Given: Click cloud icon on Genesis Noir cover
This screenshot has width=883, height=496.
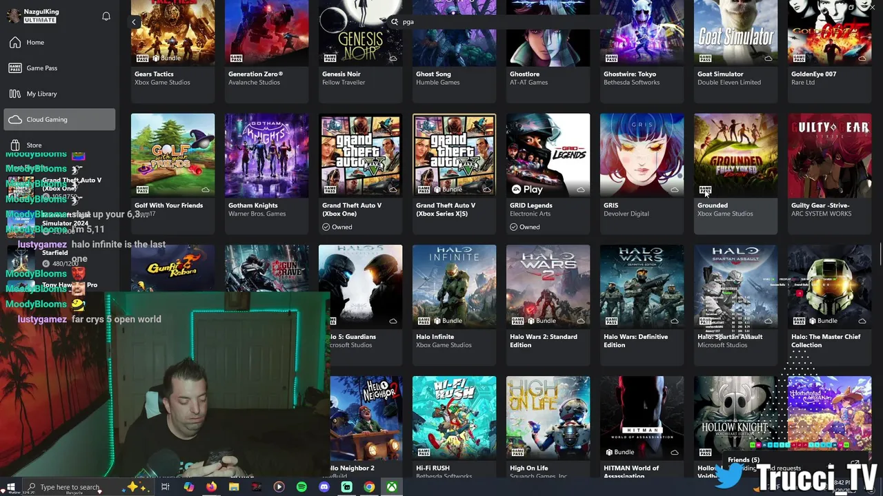Looking at the screenshot, I should tap(393, 59).
